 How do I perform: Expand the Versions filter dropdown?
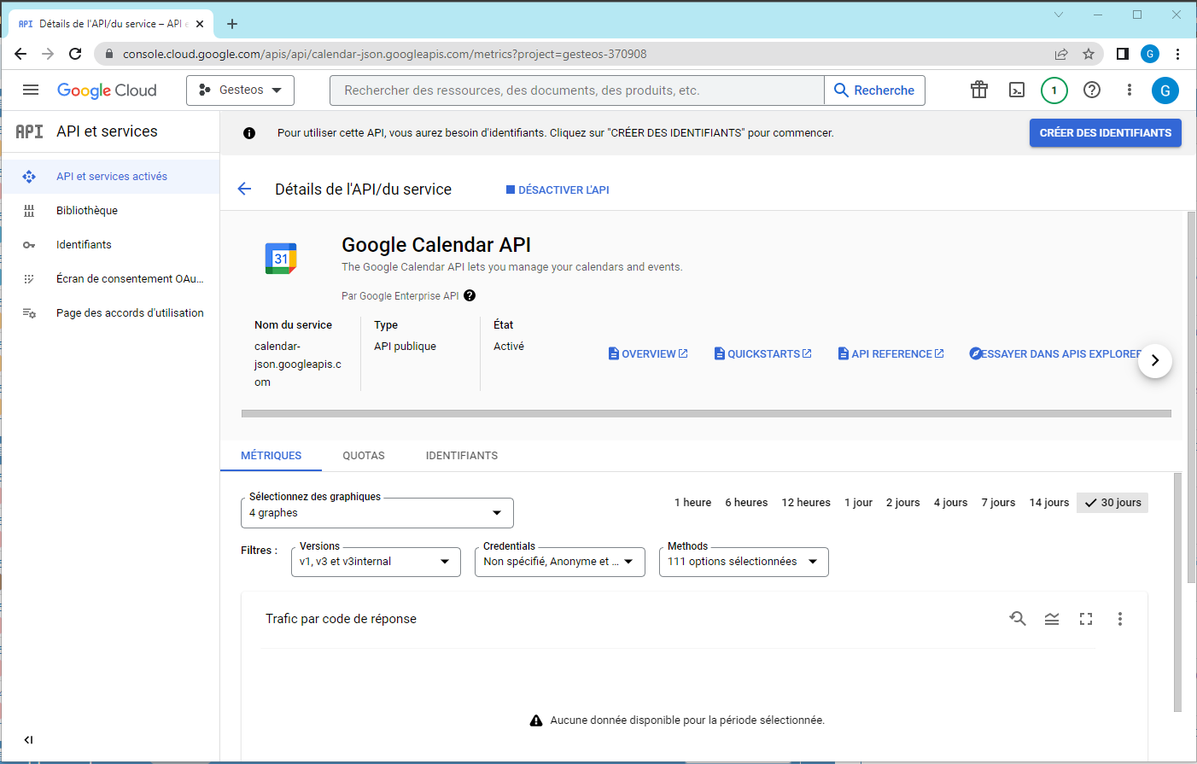pyautogui.click(x=376, y=562)
